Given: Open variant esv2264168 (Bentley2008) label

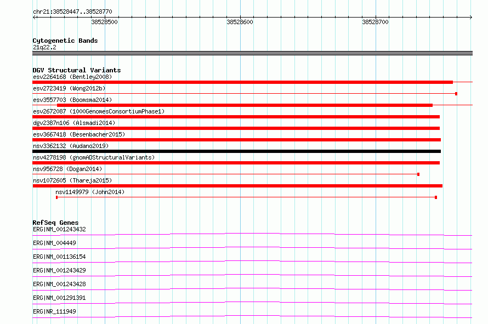Looking at the screenshot, I should click(72, 77).
